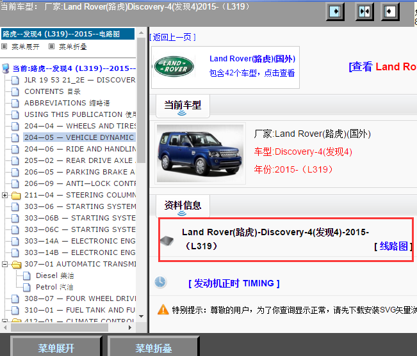This screenshot has height=356, width=417.
Task: Click the tree root computer icon for 当前:路虎
Action: (6, 68)
